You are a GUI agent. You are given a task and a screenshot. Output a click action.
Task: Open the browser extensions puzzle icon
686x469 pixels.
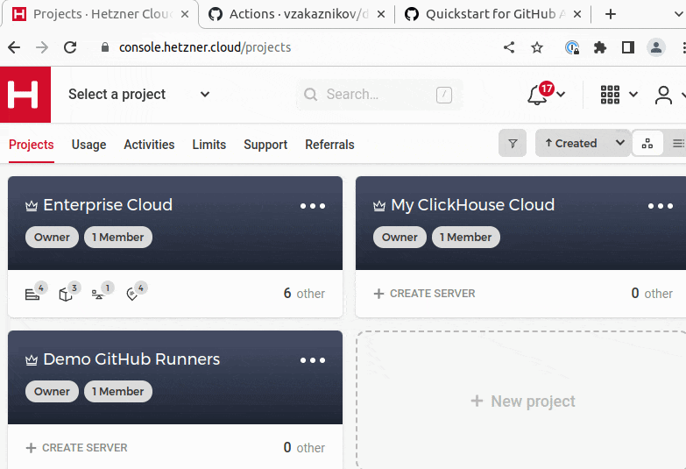(600, 47)
